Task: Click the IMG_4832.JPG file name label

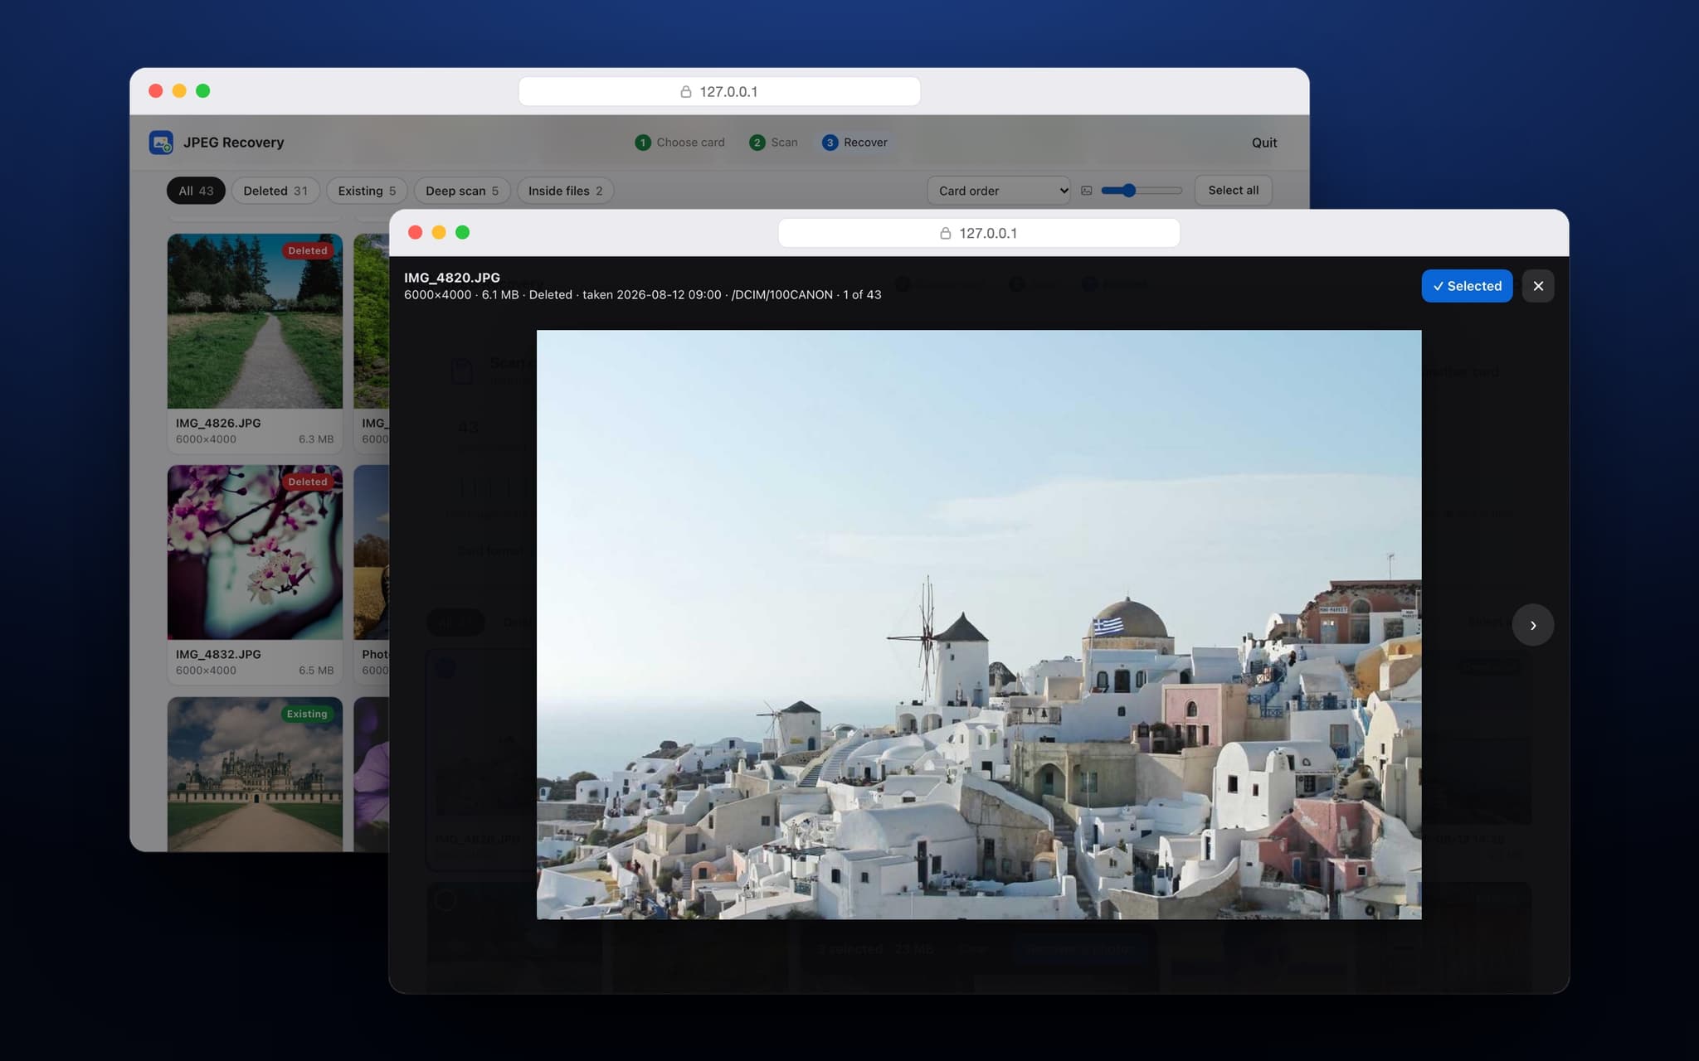Action: [x=218, y=654]
